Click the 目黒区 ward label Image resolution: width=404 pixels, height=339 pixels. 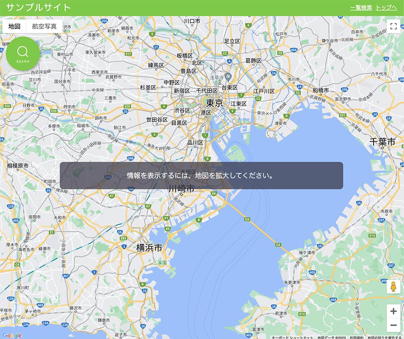(179, 123)
